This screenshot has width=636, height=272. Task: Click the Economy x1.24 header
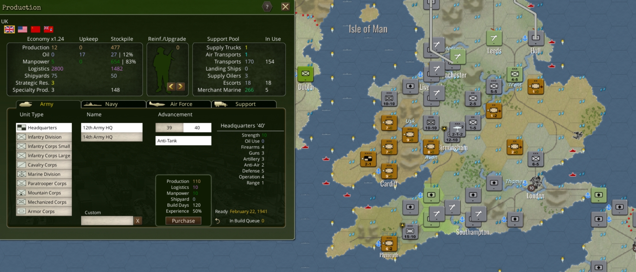tap(45, 39)
